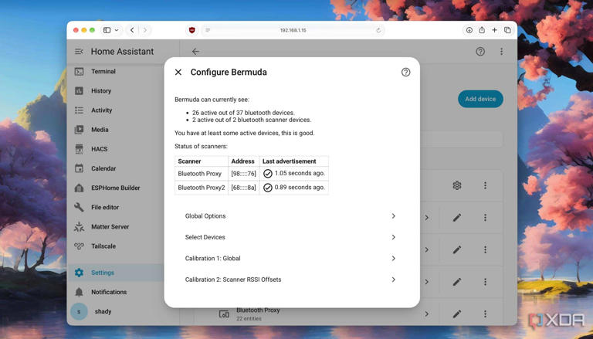Click address cell [68:::::8a]
This screenshot has width=593, height=339.
pyautogui.click(x=243, y=188)
